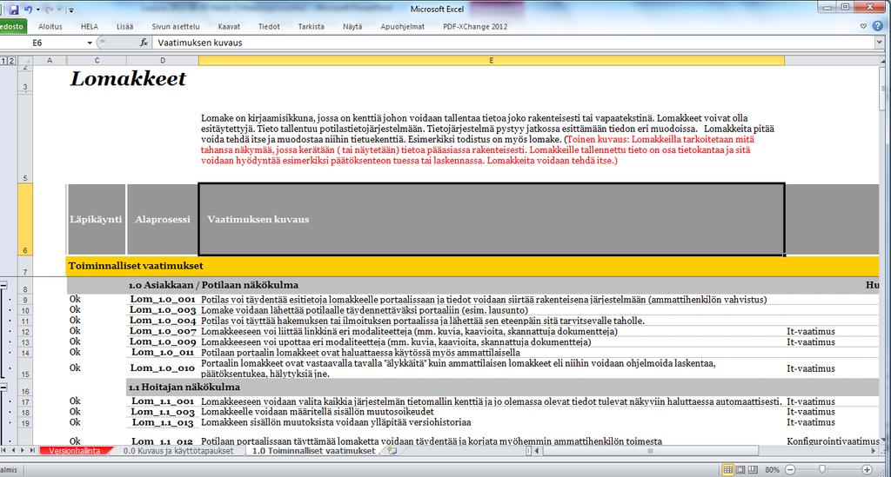Screen dimensions: 891x477
Task: Click outline level 2 button
Action: pyautogui.click(x=11, y=60)
